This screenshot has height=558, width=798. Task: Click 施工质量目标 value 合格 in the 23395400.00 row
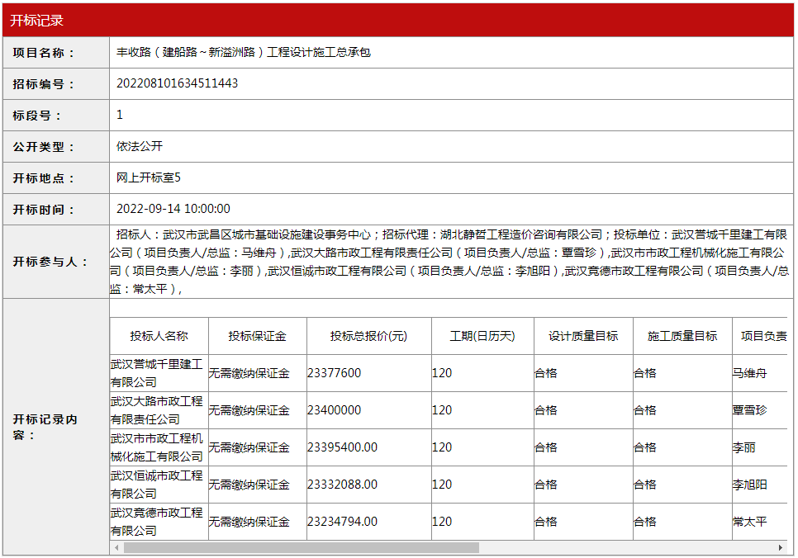(x=645, y=447)
